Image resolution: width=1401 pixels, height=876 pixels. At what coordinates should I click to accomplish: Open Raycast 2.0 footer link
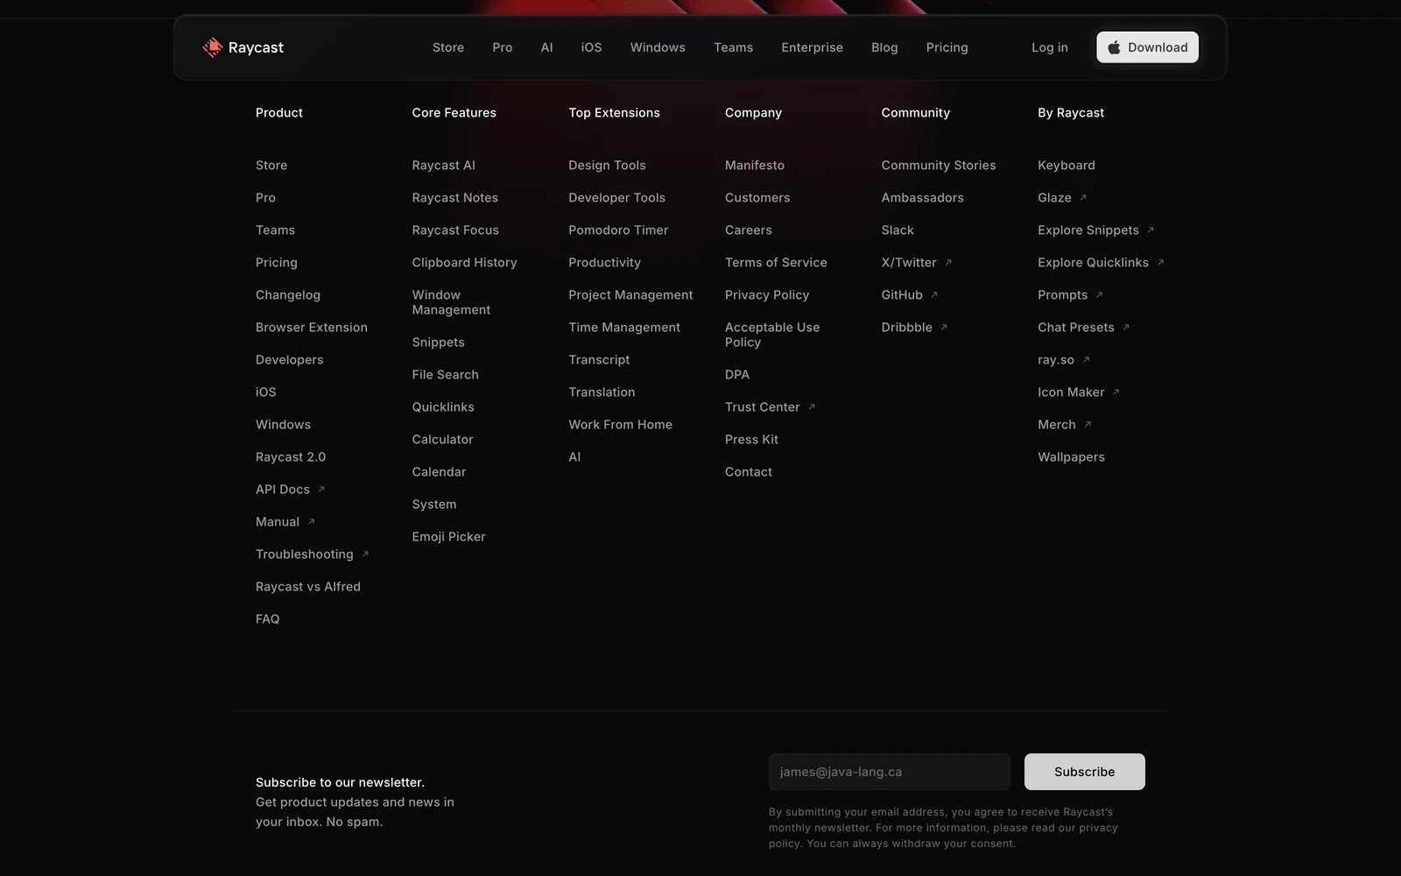point(291,457)
